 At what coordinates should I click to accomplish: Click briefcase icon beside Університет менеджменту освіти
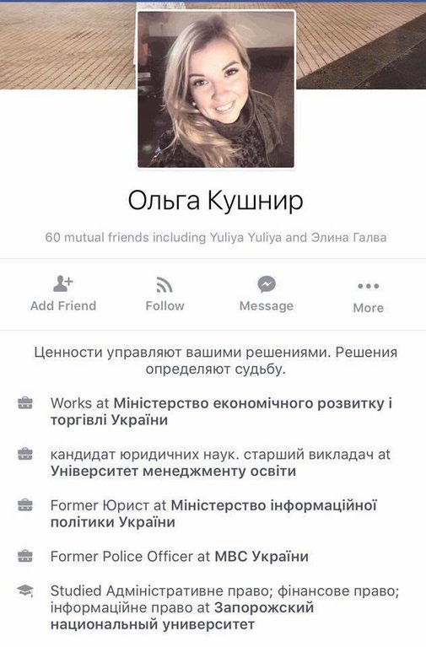25,455
